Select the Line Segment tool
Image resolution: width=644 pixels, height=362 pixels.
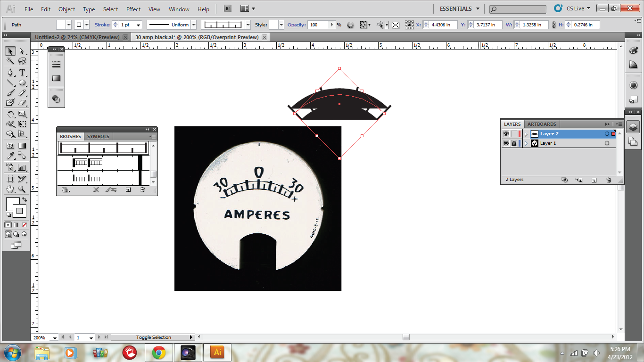(x=10, y=82)
